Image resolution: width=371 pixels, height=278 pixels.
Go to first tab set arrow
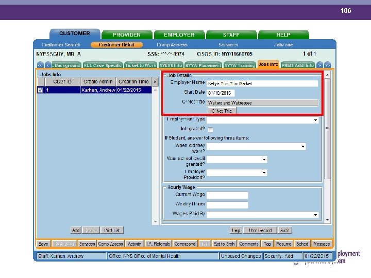[x=40, y=65]
